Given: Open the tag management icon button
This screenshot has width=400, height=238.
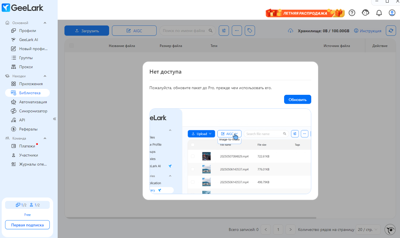Looking at the screenshot, I should 250,31.
